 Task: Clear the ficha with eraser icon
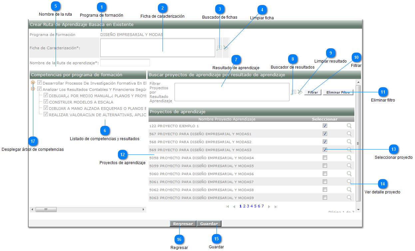[x=226, y=48]
